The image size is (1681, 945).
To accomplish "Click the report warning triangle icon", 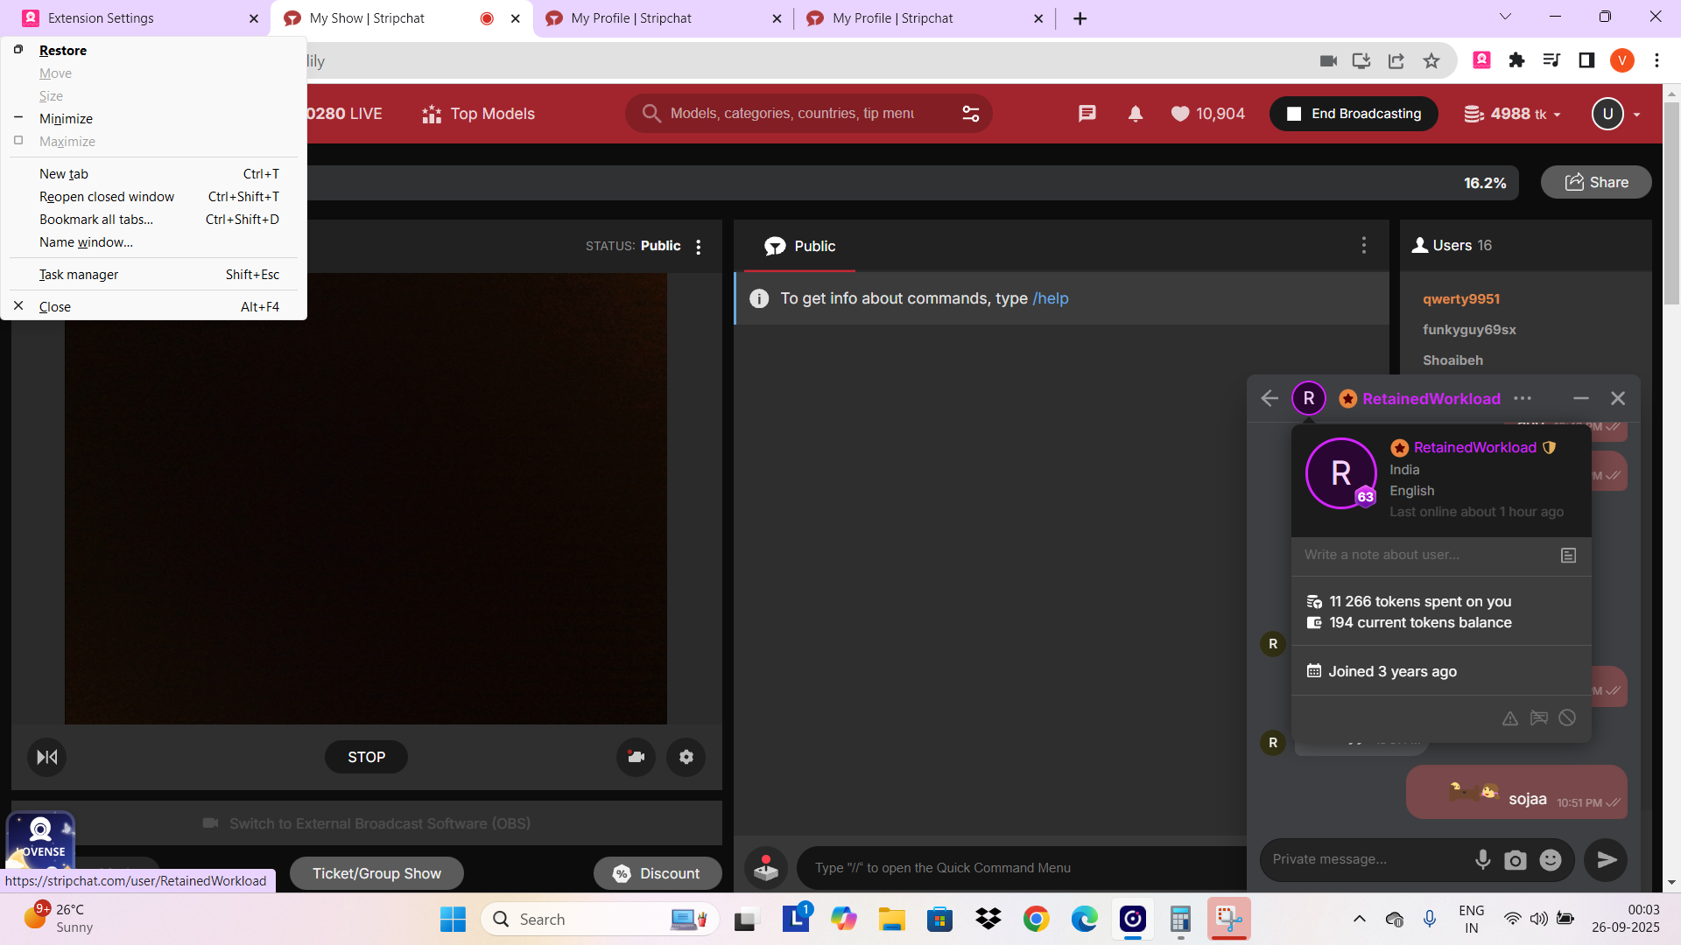I will 1510,718.
